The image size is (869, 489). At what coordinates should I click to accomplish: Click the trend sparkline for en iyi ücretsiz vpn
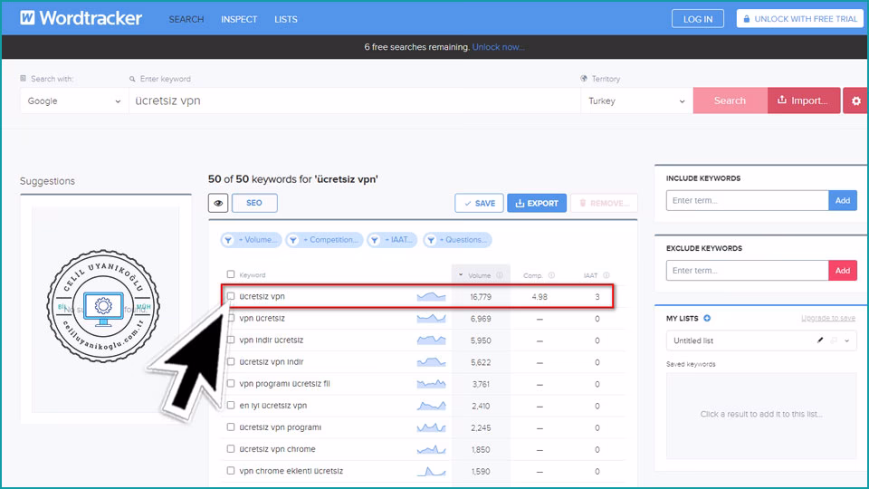(431, 406)
